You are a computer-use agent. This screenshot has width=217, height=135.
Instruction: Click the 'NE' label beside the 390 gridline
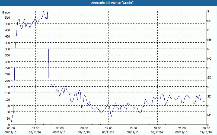[209, 40]
